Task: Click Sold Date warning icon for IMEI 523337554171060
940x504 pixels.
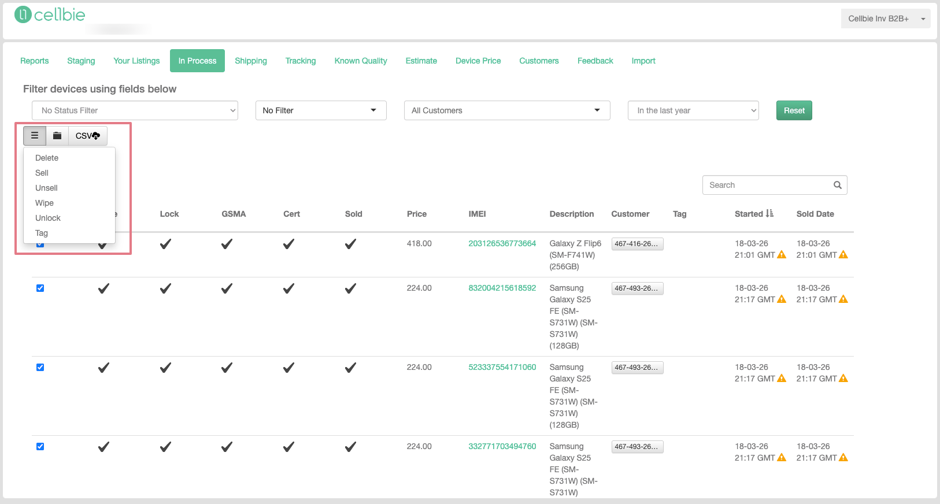Action: tap(843, 379)
